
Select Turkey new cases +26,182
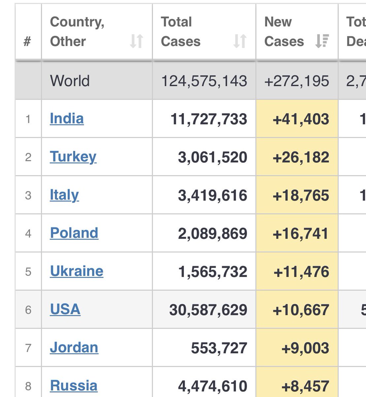[301, 157]
